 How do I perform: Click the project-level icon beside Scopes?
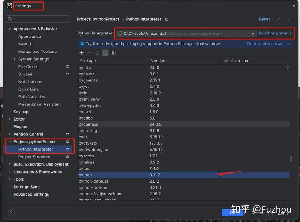click(x=67, y=74)
